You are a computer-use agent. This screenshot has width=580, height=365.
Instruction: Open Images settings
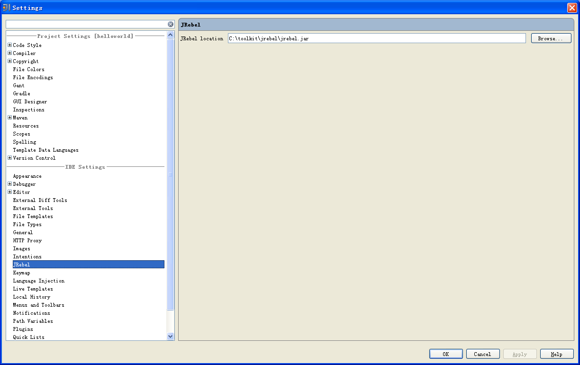pos(22,248)
